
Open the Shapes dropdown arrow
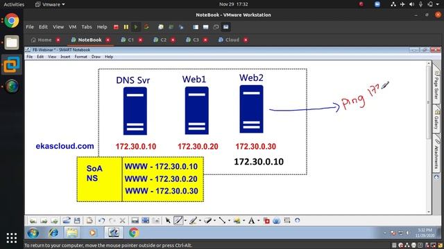[x=244, y=221]
